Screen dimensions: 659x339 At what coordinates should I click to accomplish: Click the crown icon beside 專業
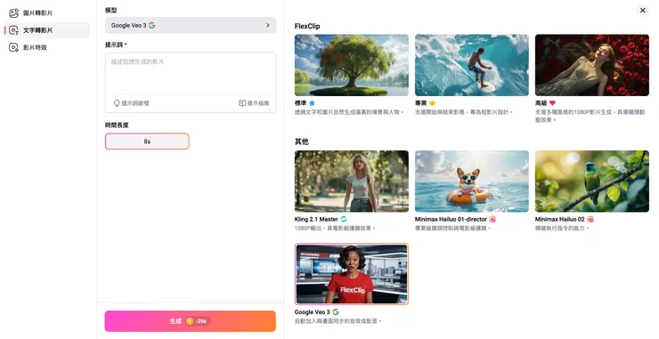(432, 103)
